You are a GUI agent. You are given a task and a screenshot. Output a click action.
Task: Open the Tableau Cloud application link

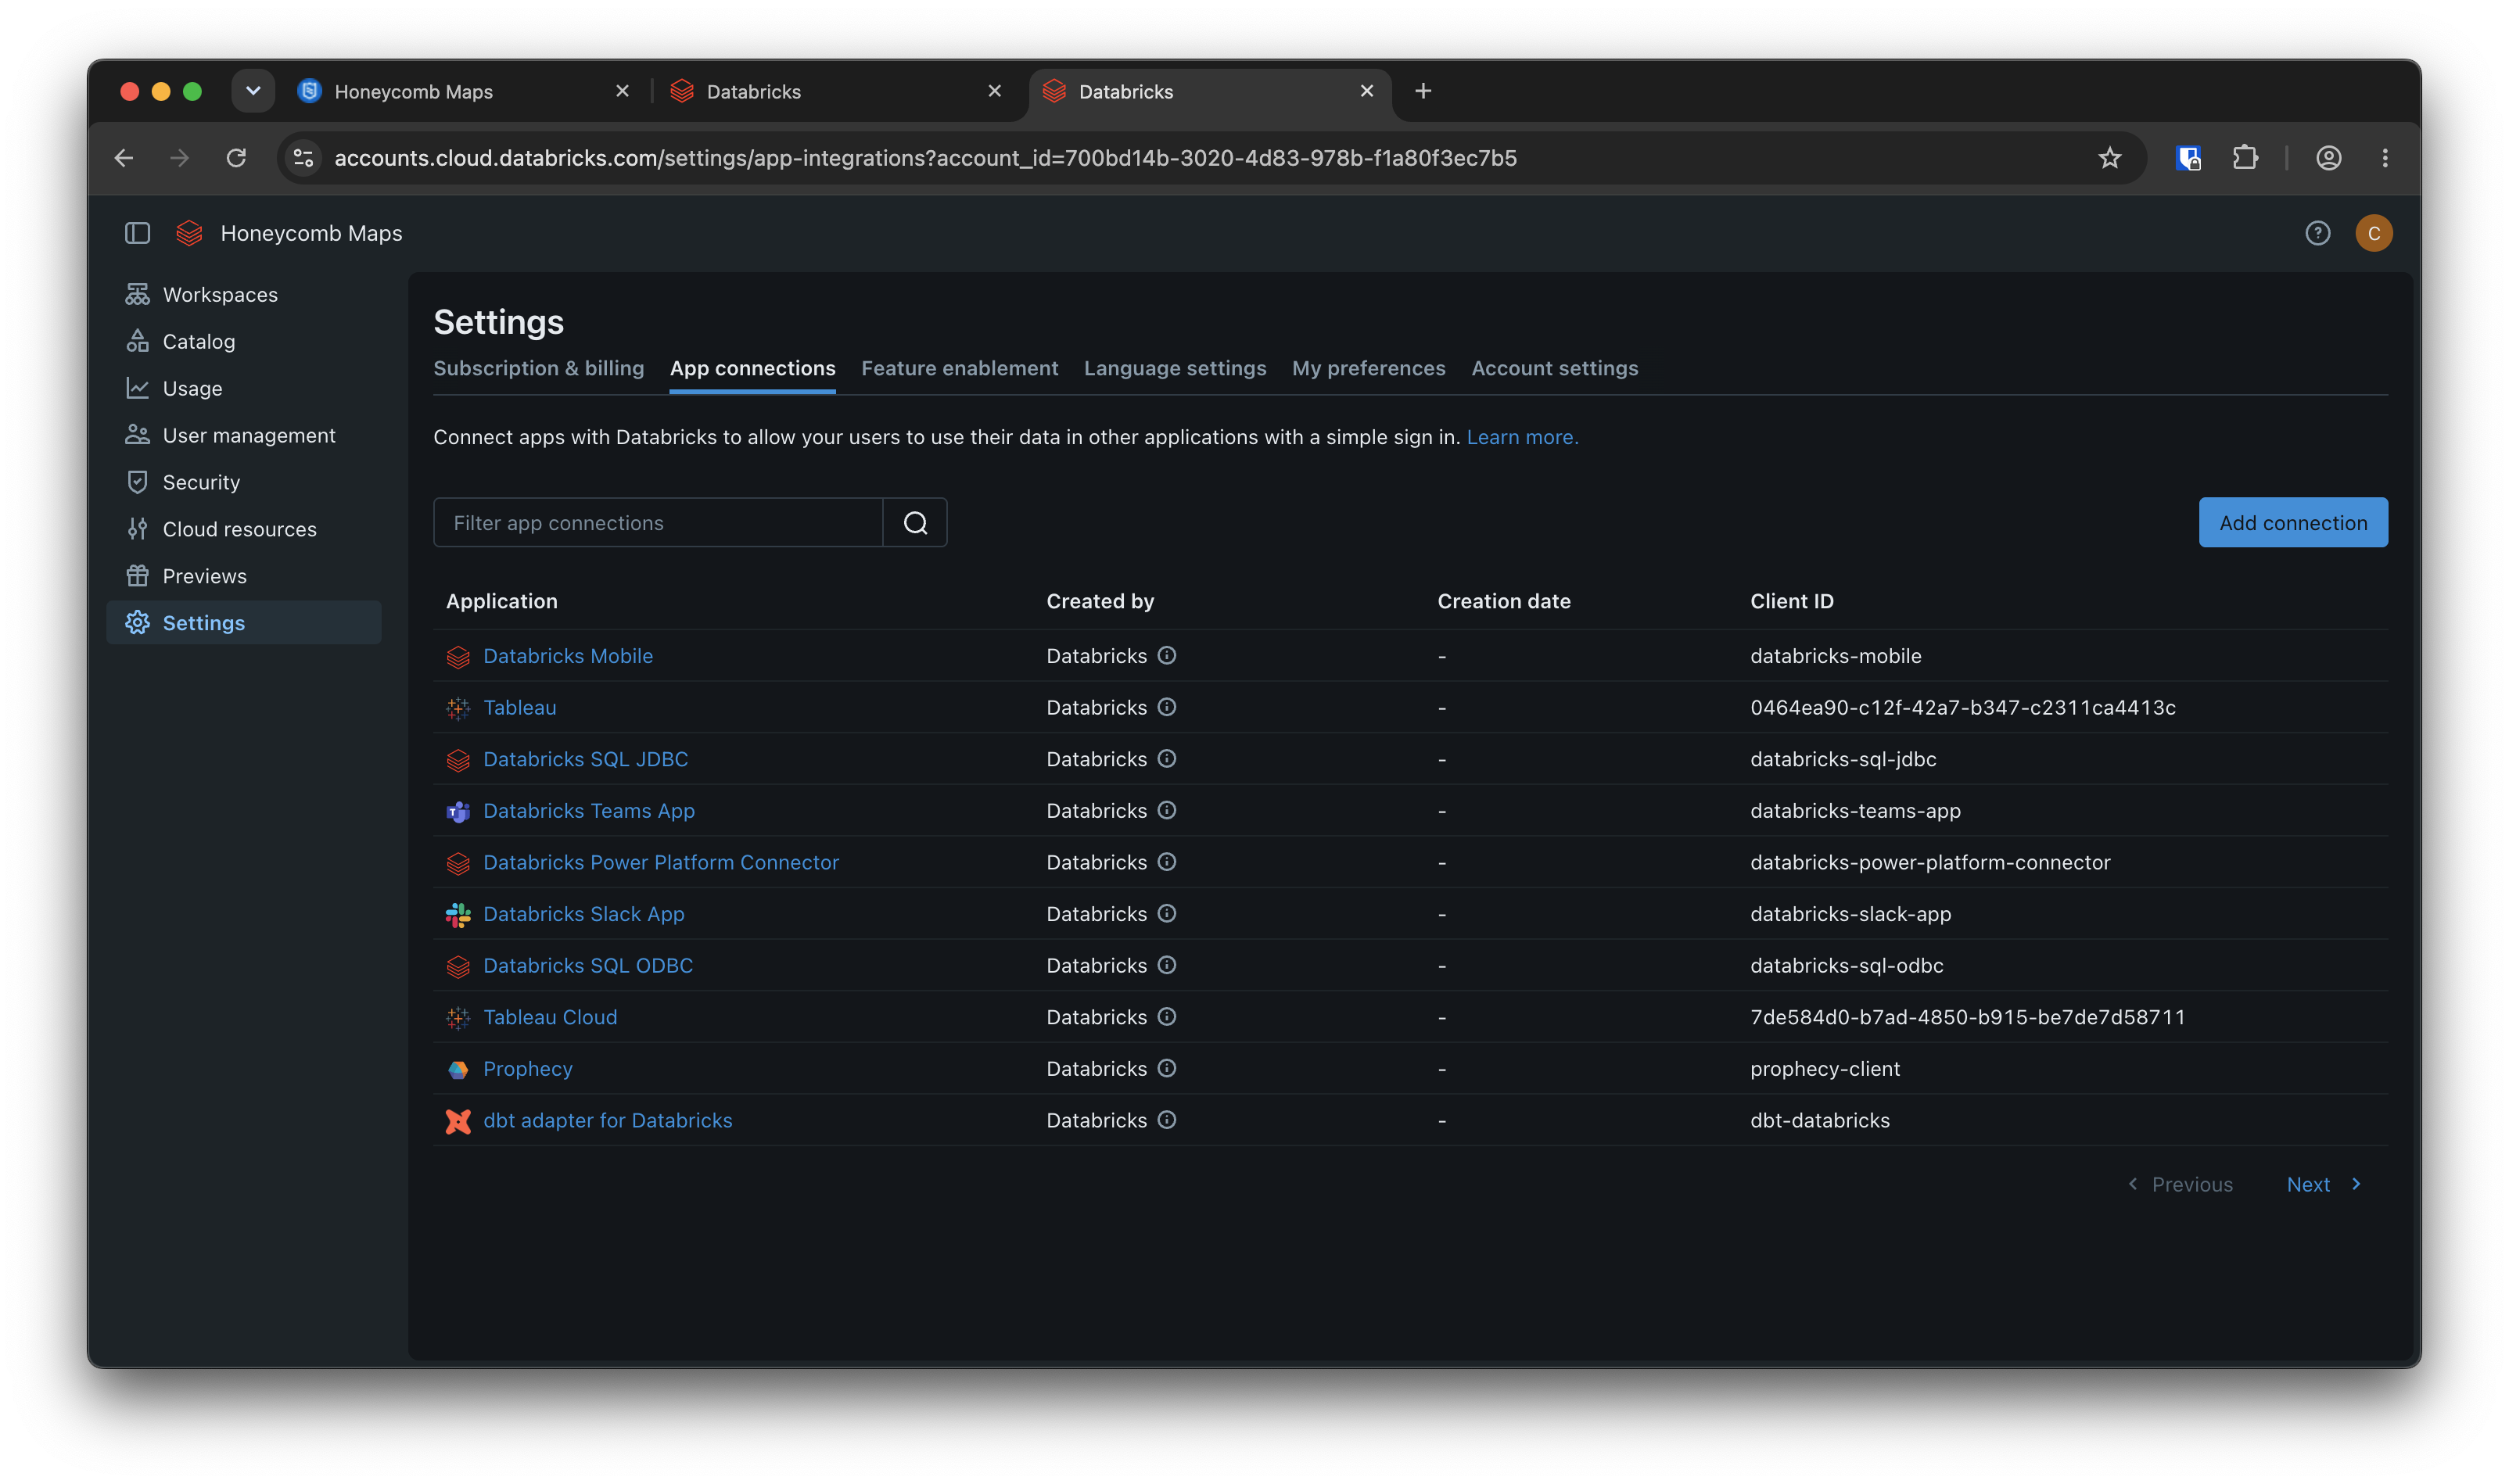pyautogui.click(x=550, y=1017)
